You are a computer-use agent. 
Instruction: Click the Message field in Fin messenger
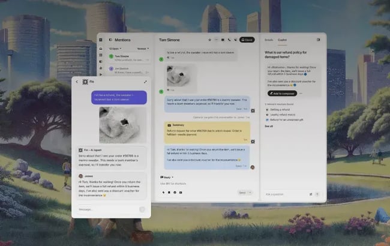coord(107,209)
